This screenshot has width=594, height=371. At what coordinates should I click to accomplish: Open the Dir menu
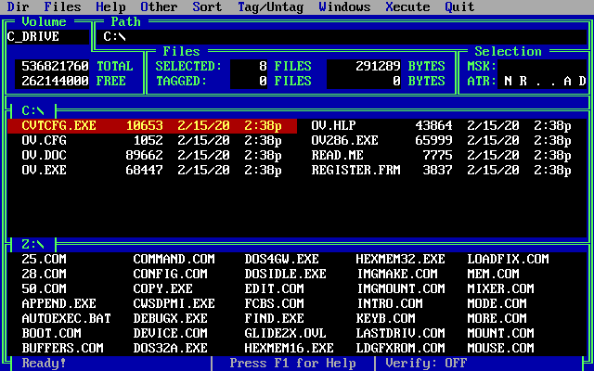pos(19,6)
